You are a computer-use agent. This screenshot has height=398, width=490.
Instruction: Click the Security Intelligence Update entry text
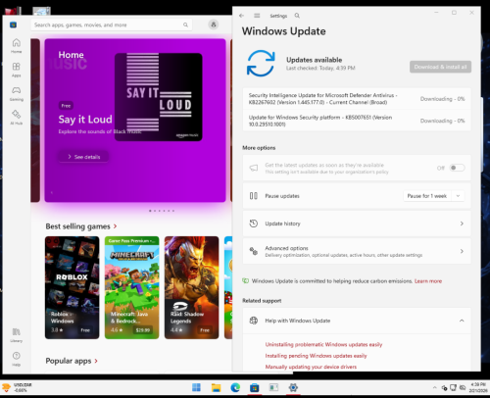[x=322, y=99]
